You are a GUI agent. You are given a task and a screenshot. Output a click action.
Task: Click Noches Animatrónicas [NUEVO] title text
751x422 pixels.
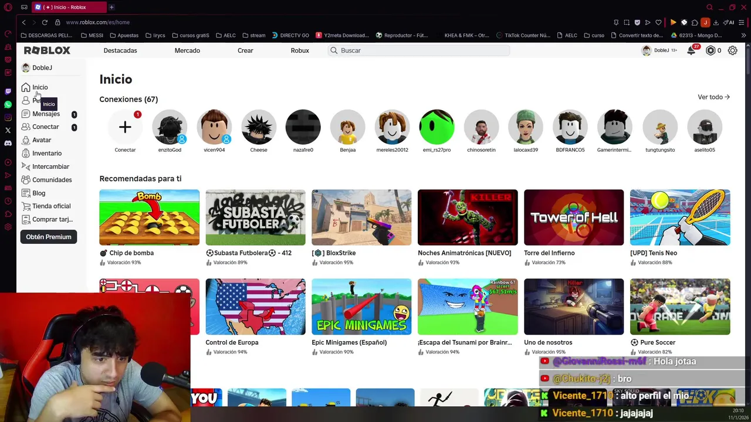(x=465, y=253)
